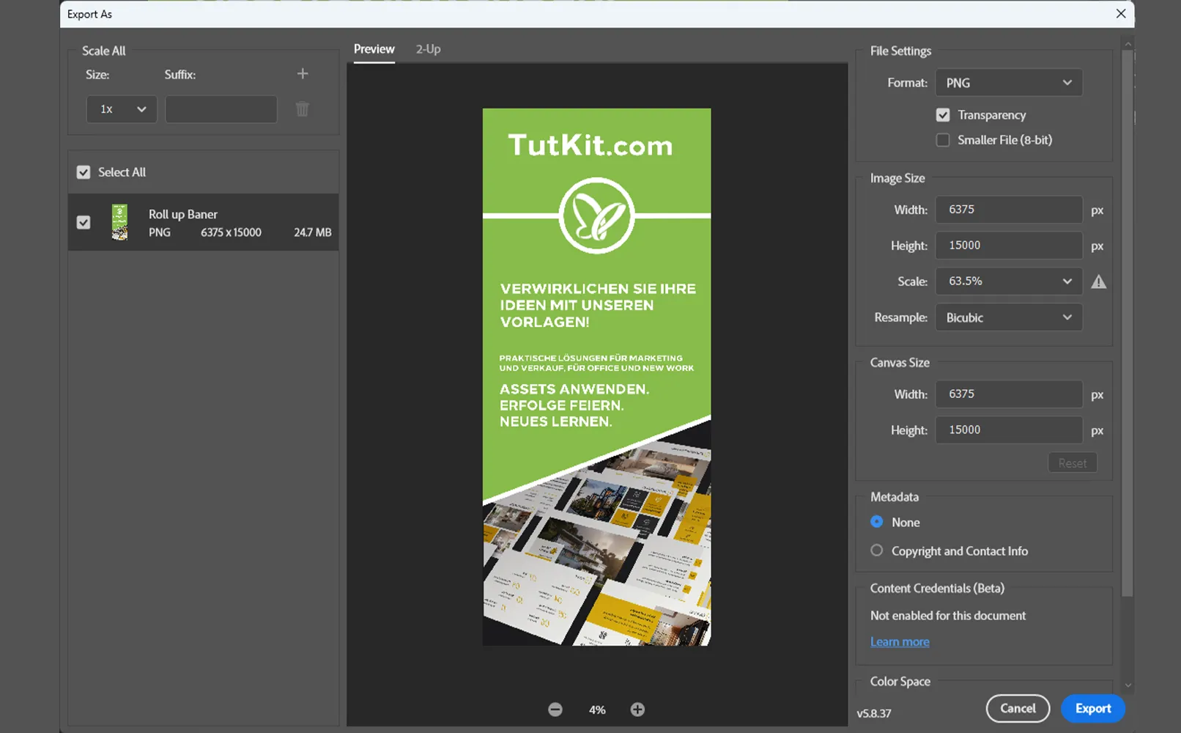Click the Canvas Size Height field
This screenshot has height=733, width=1181.
[1009, 430]
